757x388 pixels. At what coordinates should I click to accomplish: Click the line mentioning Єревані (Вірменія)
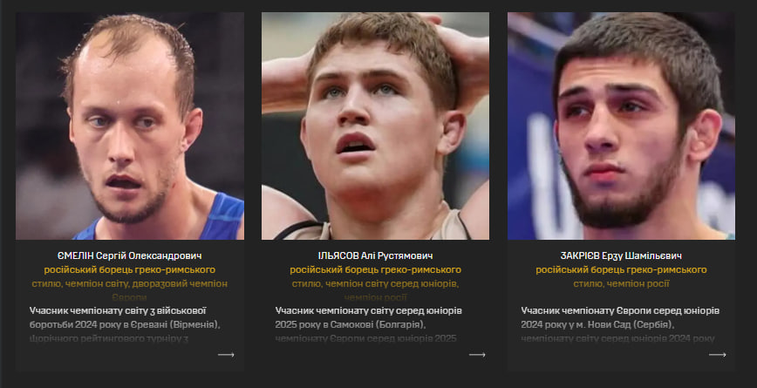pos(125,324)
